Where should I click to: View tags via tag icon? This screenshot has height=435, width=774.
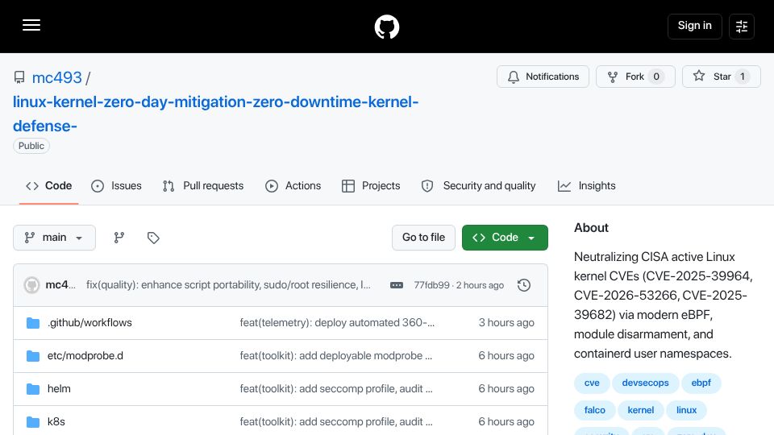coord(153,238)
